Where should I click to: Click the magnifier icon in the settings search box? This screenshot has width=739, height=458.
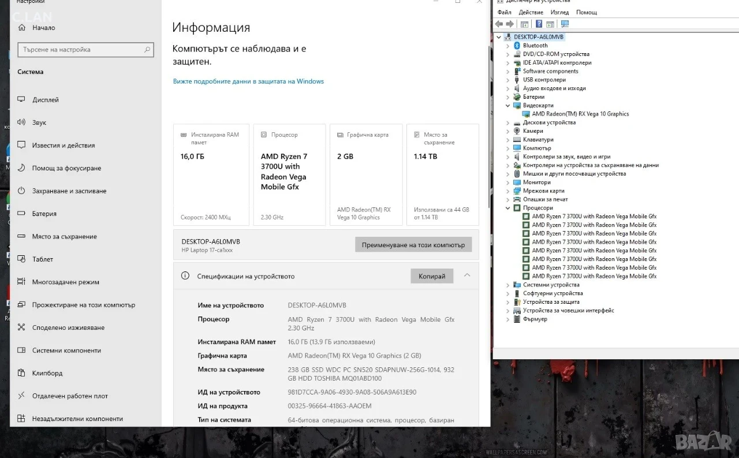pyautogui.click(x=147, y=50)
